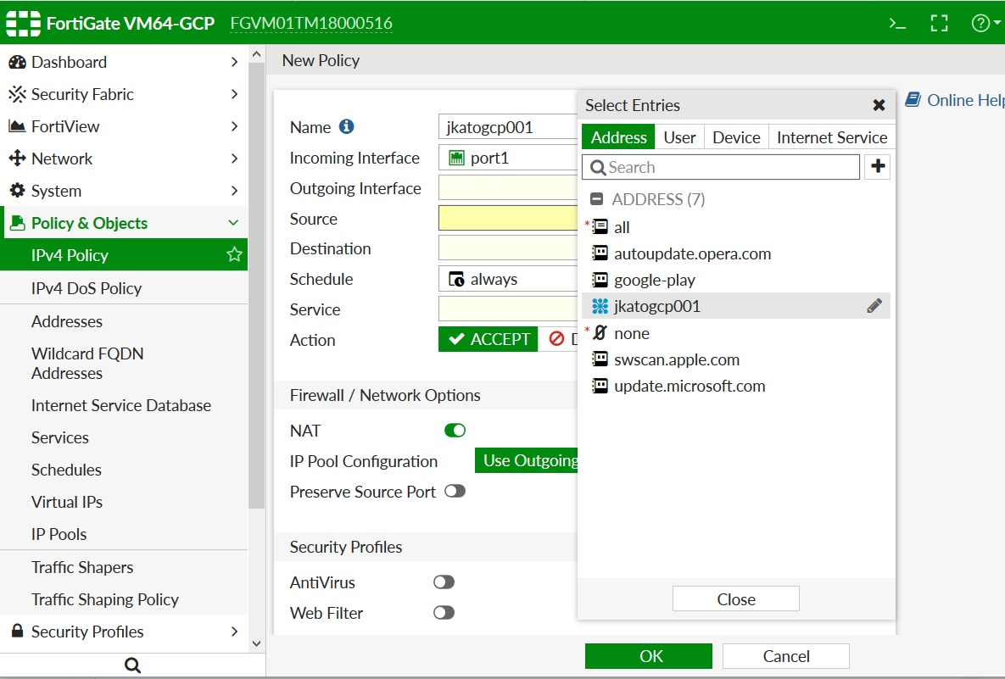
Task: Collapse the ADDRESS (7) group
Action: pos(597,199)
